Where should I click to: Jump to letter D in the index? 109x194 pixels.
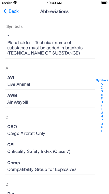tap(102, 91)
